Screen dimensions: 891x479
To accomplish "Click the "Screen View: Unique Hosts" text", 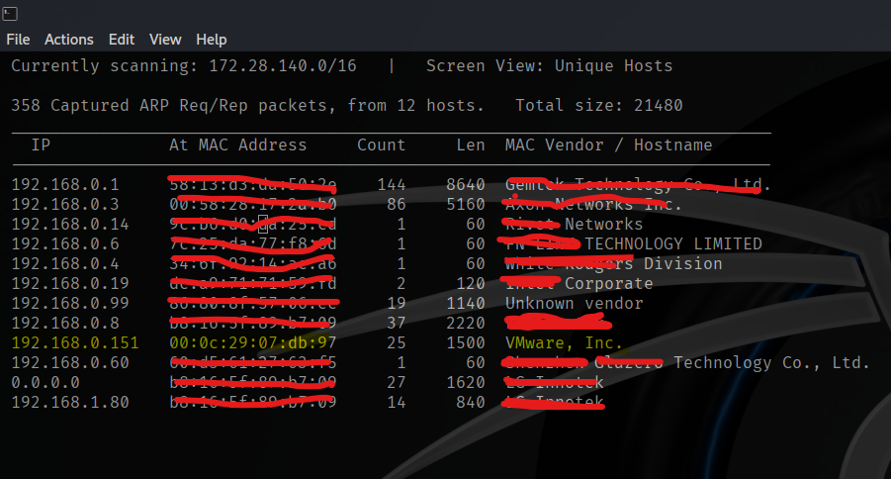I will pyautogui.click(x=549, y=66).
